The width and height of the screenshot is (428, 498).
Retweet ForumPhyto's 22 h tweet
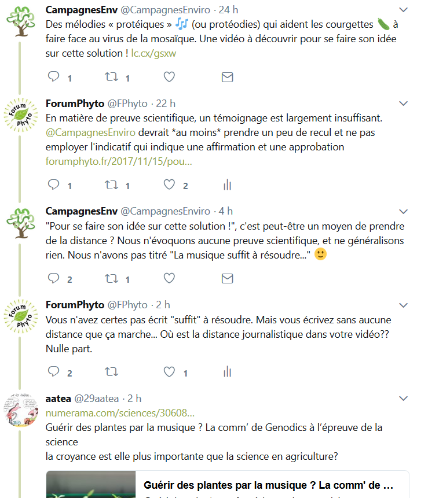112,185
